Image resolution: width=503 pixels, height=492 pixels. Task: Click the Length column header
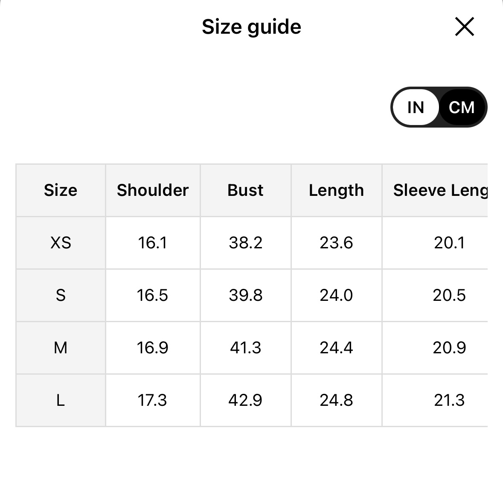(x=336, y=190)
